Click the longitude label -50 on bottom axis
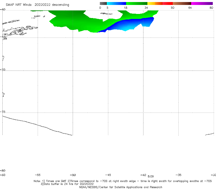 point(73,175)
